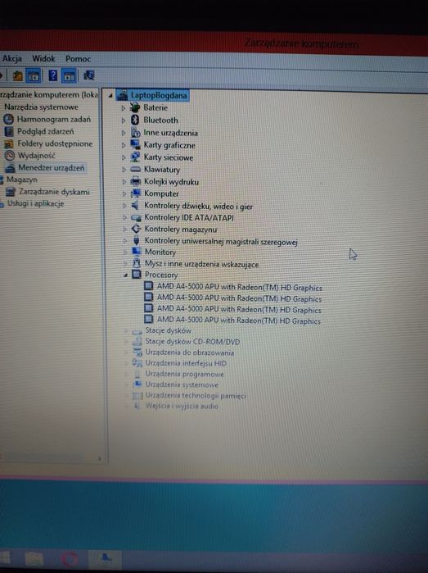
Task: Click the Monitory icon
Action: point(137,252)
